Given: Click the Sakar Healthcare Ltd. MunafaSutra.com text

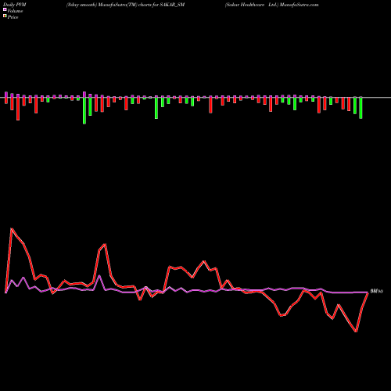Looking at the screenshot, I should 271,5.
